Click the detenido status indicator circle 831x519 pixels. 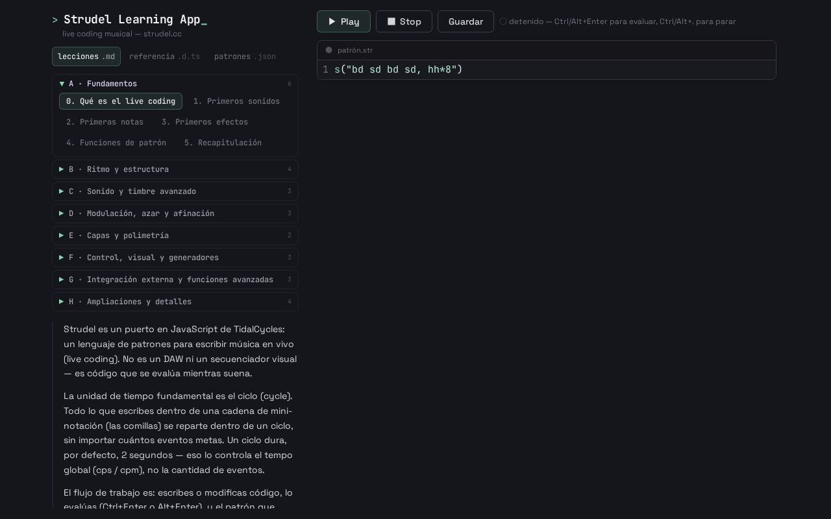click(503, 21)
